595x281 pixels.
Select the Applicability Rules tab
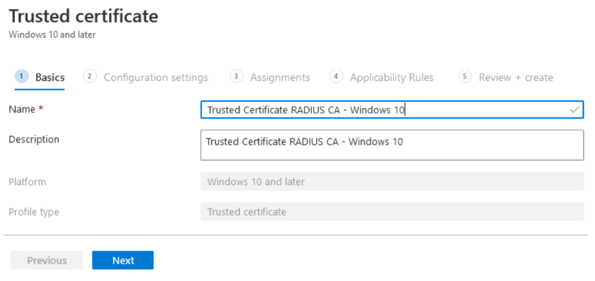pos(391,77)
